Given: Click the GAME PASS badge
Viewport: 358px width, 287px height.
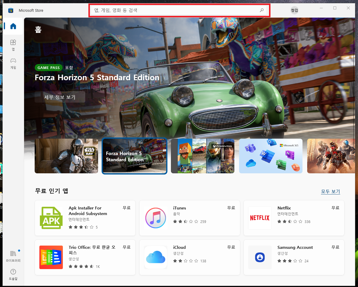Looking at the screenshot, I should coord(48,68).
